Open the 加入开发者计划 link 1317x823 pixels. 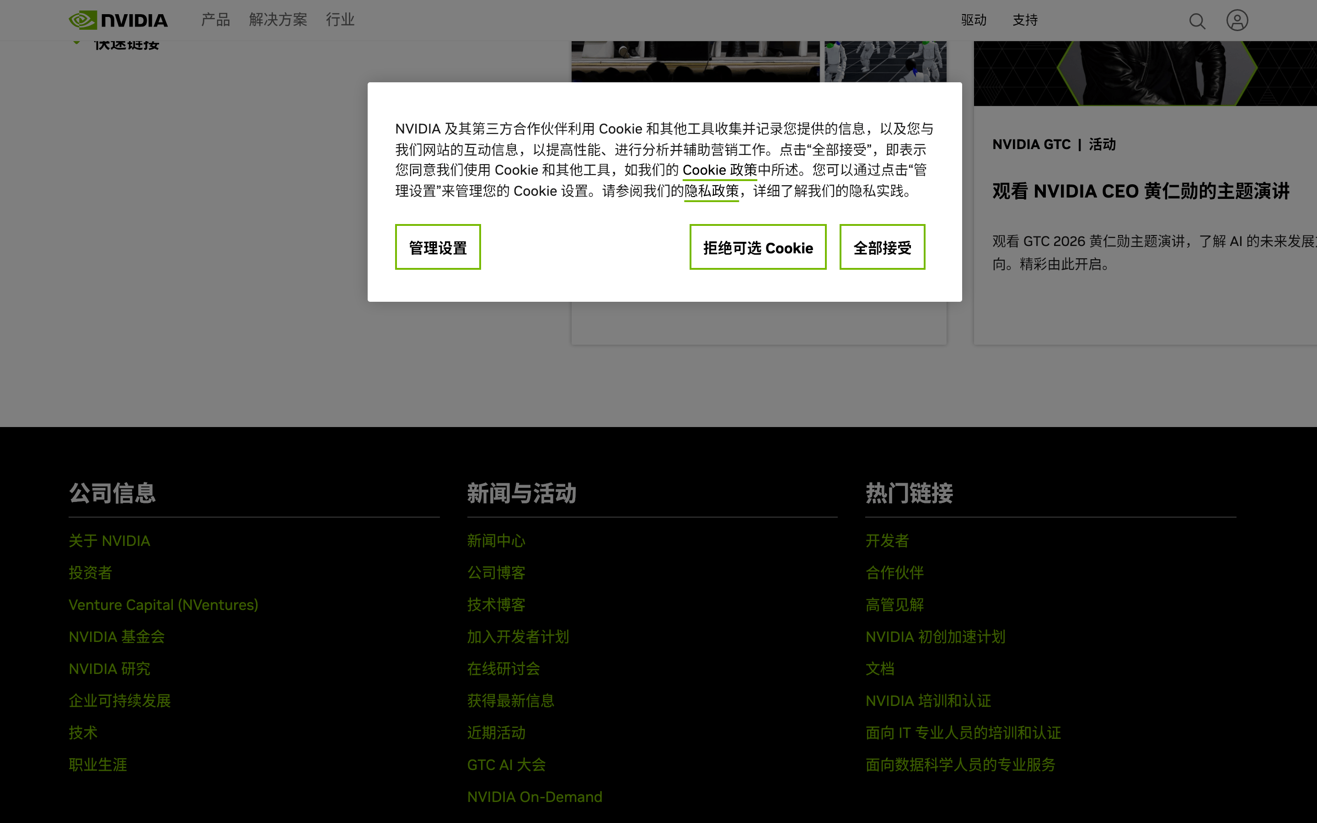(x=518, y=637)
